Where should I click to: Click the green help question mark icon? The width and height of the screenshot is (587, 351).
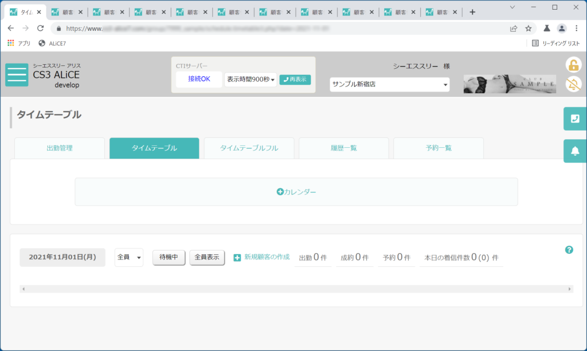point(569,250)
